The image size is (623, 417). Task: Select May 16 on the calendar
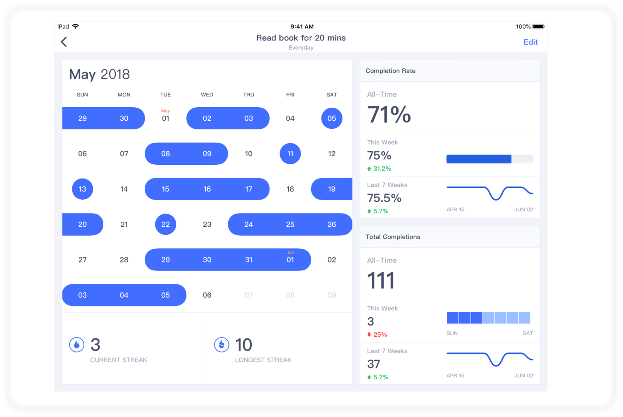click(207, 189)
